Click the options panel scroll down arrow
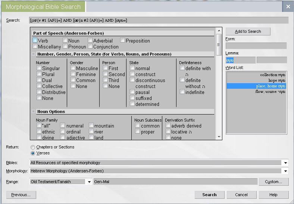The image size is (294, 204). (219, 137)
